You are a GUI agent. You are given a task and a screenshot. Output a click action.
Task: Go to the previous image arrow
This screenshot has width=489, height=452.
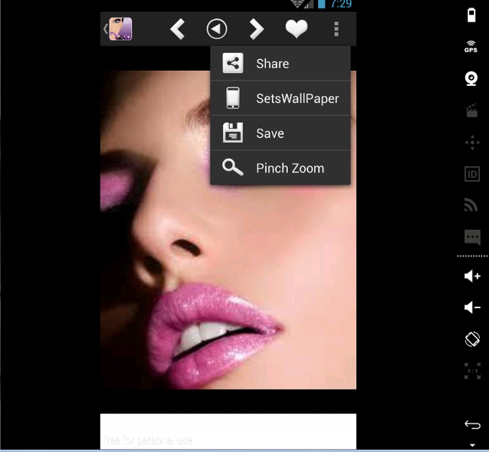[178, 29]
